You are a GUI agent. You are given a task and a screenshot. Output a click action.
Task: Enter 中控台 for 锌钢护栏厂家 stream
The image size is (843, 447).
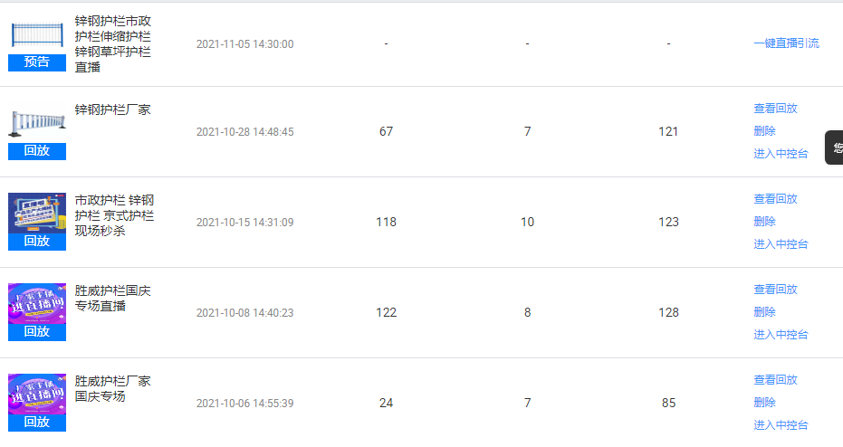click(x=781, y=154)
